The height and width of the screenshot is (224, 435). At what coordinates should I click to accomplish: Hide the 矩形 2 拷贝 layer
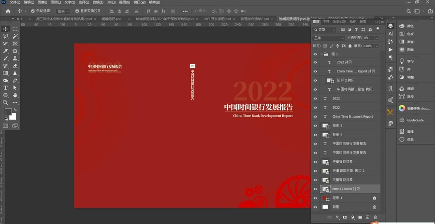click(x=315, y=81)
